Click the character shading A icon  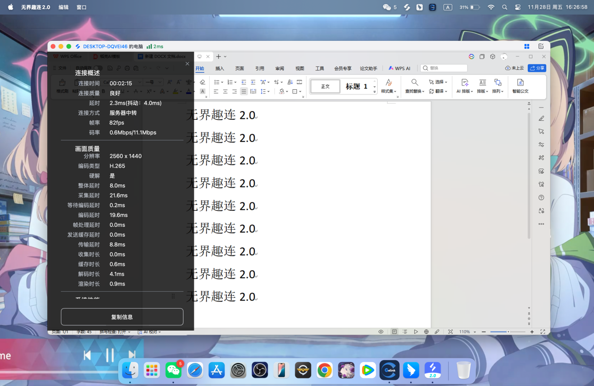click(x=203, y=92)
